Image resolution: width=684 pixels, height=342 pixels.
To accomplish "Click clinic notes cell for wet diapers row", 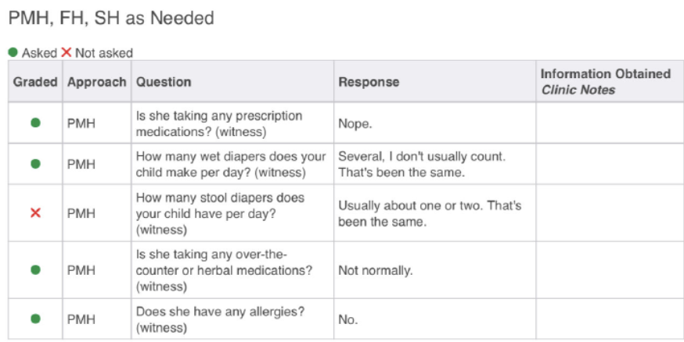I will tap(605, 164).
